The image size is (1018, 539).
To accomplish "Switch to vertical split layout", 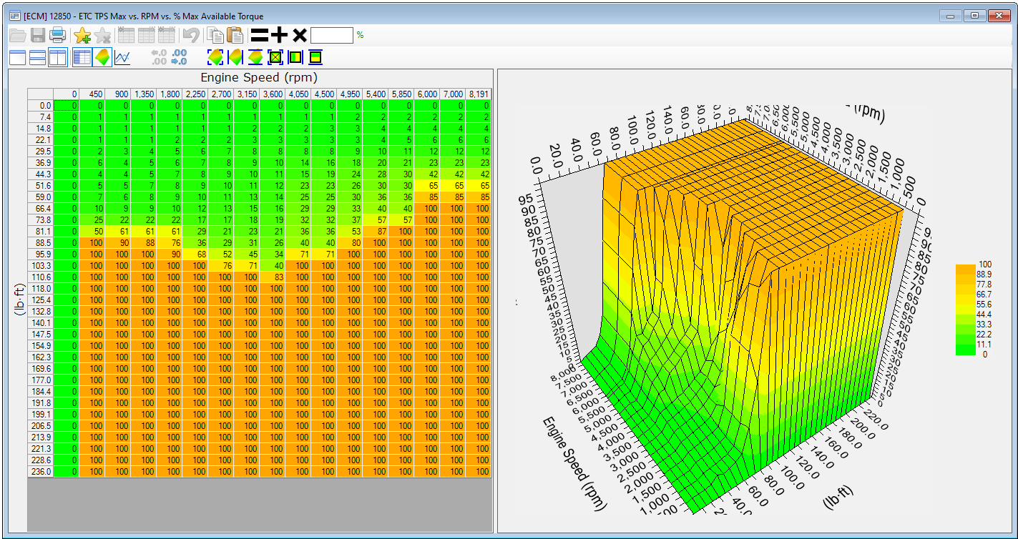I will coord(58,58).
